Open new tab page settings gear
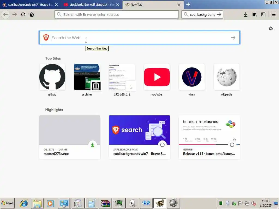The image size is (279, 209). pyautogui.click(x=271, y=28)
